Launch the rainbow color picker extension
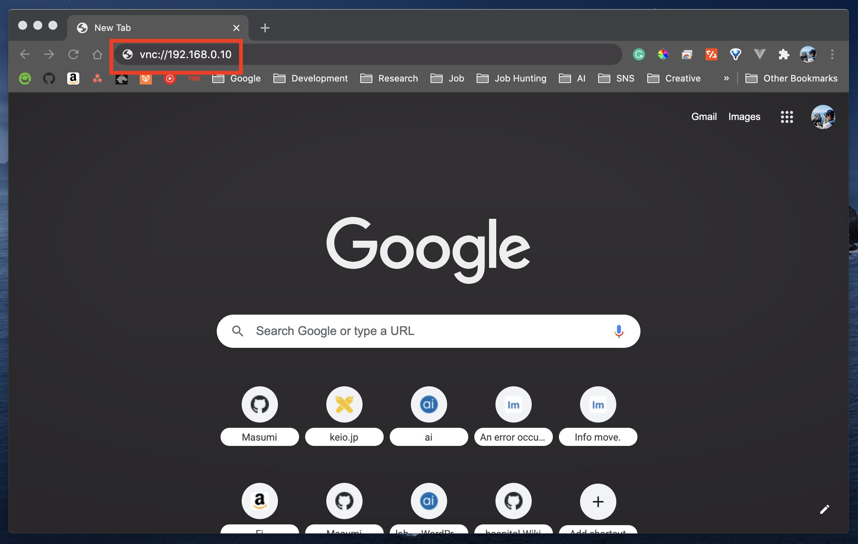This screenshot has height=544, width=858. coord(663,54)
